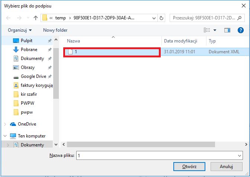Toggle the preview pane icon

228,30
